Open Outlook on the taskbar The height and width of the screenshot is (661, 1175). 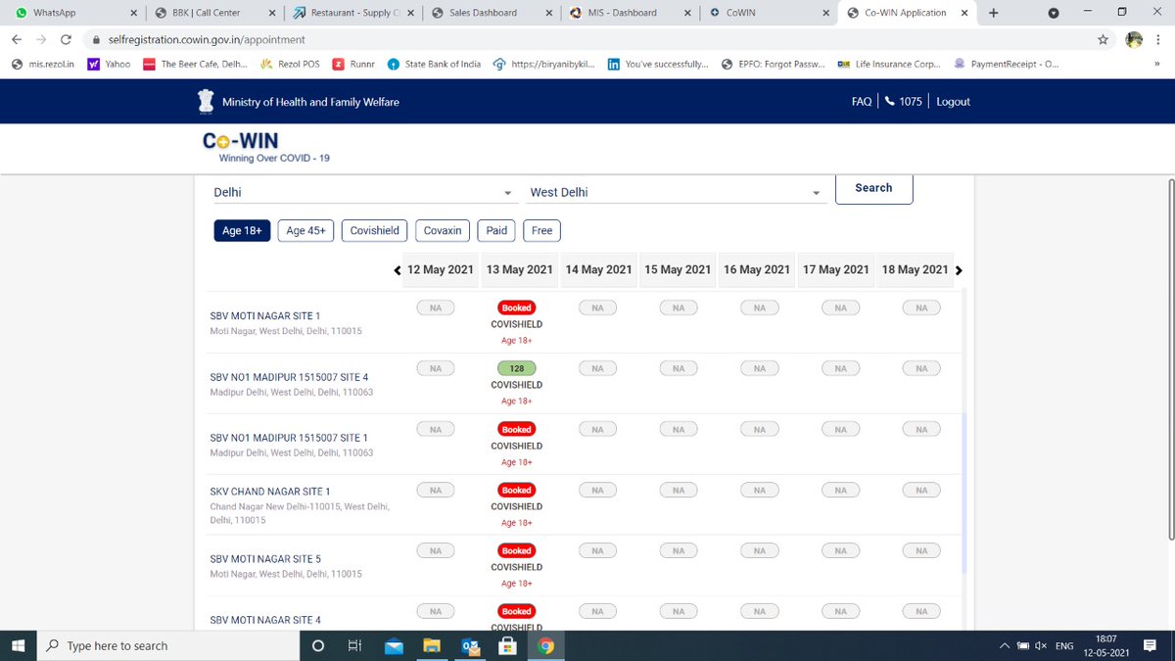click(x=470, y=645)
